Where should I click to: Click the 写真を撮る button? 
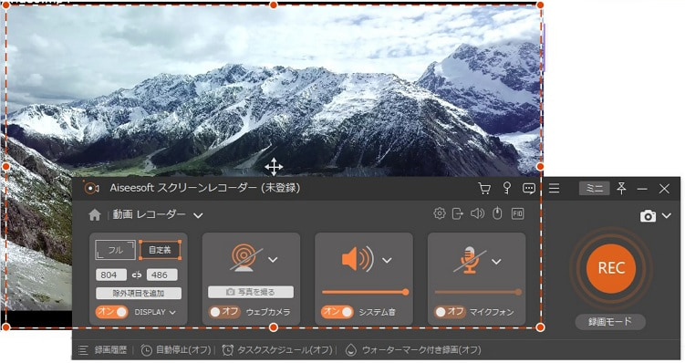[251, 292]
